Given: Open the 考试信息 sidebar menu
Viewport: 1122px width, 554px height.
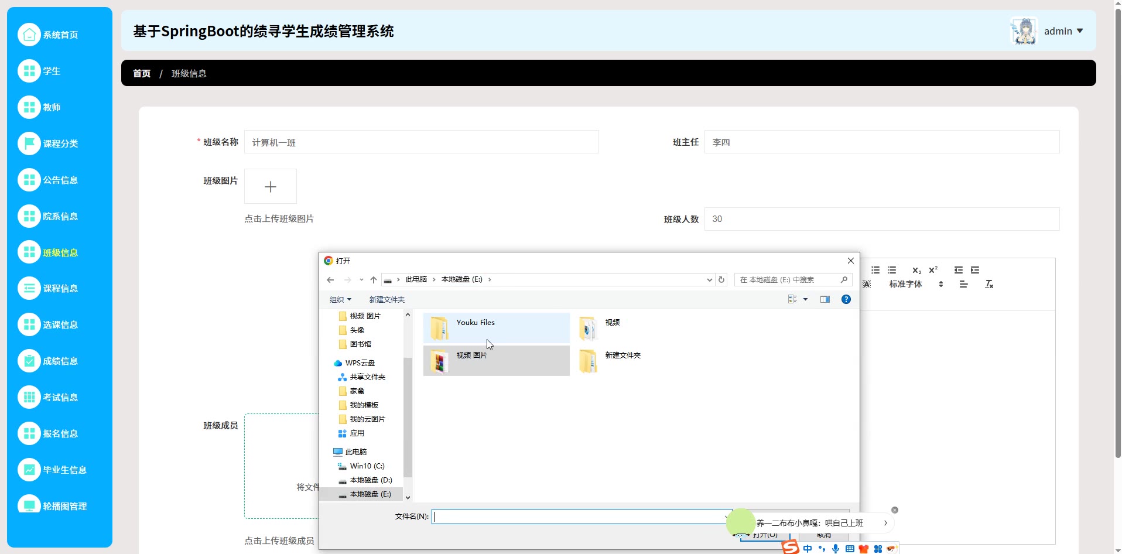Looking at the screenshot, I should (x=60, y=397).
